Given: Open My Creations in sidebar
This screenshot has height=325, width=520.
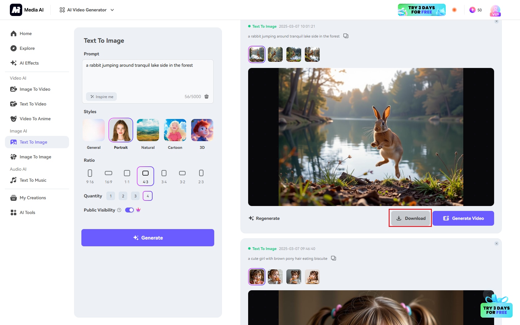Looking at the screenshot, I should click(37, 198).
